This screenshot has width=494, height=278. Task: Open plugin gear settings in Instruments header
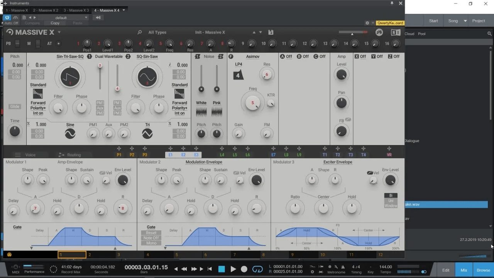(x=367, y=23)
